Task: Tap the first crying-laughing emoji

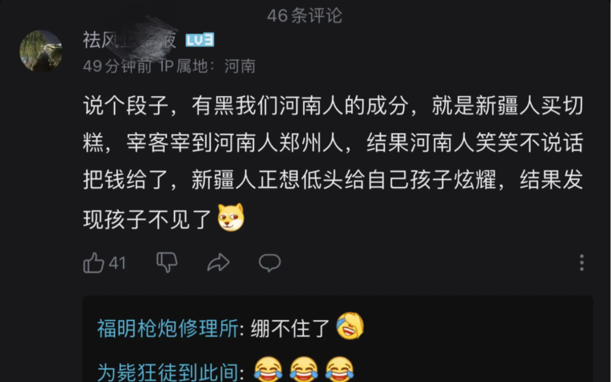Action: point(268,369)
